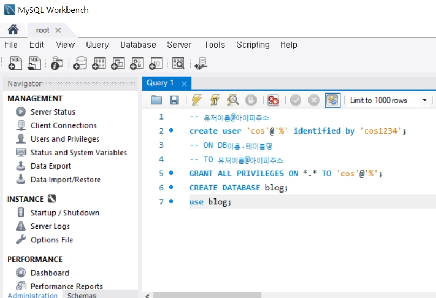Switch to the Administration navigator tab
This screenshot has height=298, width=436.
(32, 295)
